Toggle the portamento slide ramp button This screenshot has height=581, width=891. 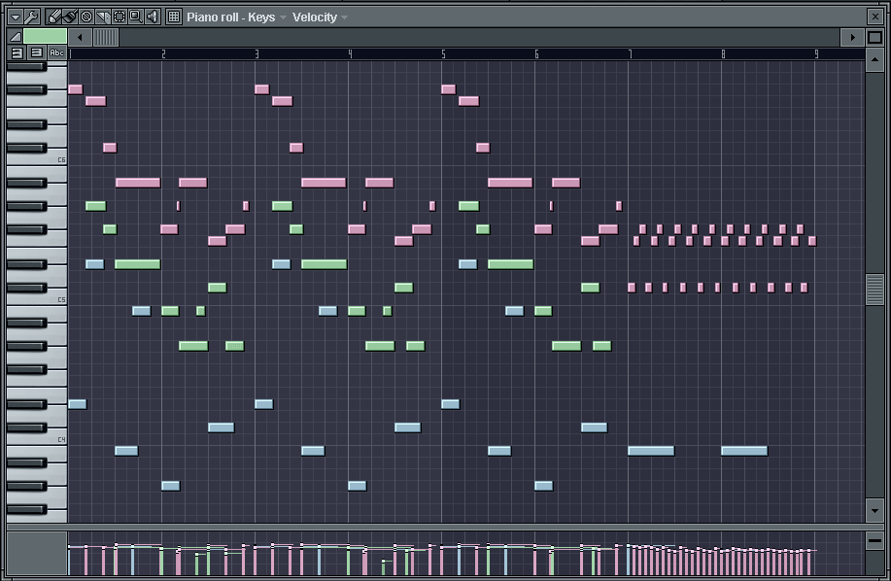point(15,36)
